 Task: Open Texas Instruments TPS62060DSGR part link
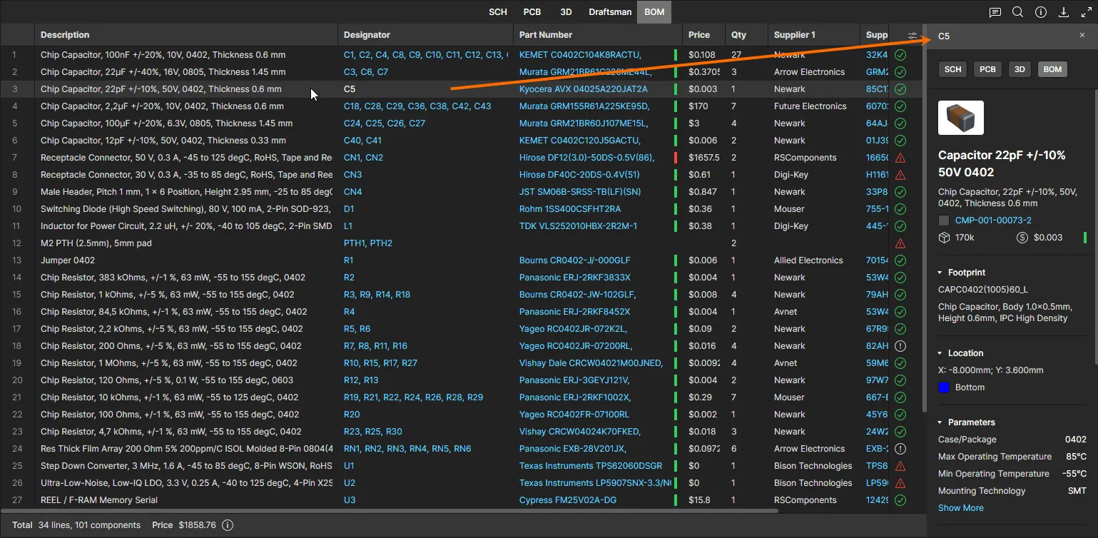click(x=590, y=466)
